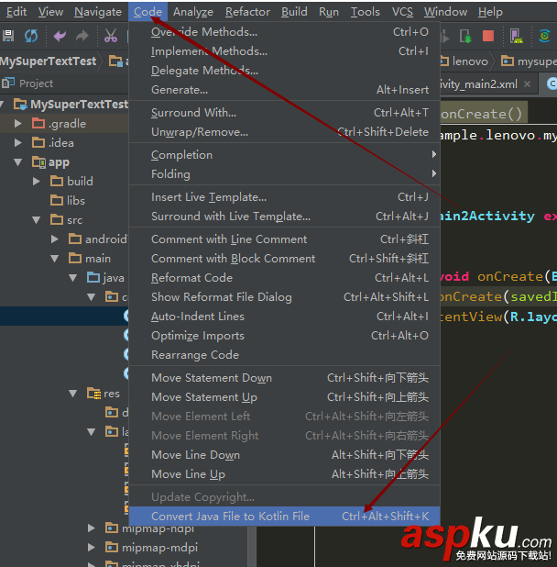The image size is (557, 567).
Task: Select Rearrange Code entry
Action: [x=285, y=355]
